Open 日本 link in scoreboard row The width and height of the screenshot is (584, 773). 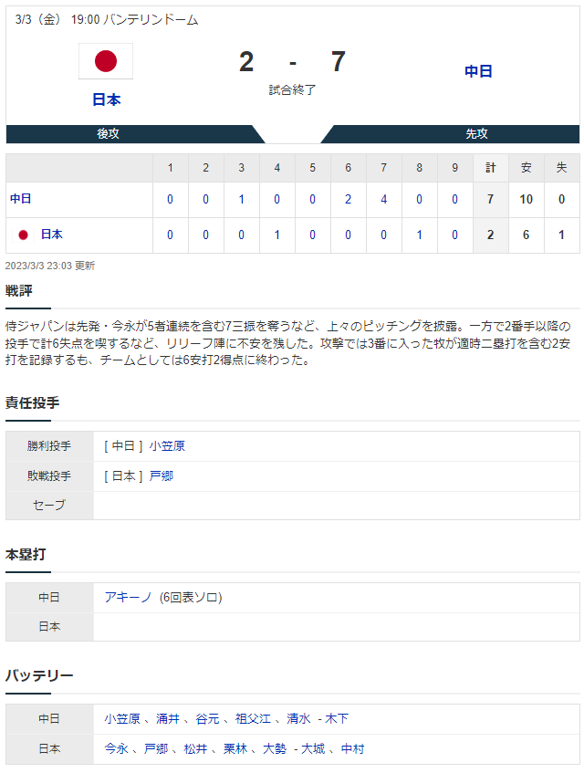[x=51, y=235]
